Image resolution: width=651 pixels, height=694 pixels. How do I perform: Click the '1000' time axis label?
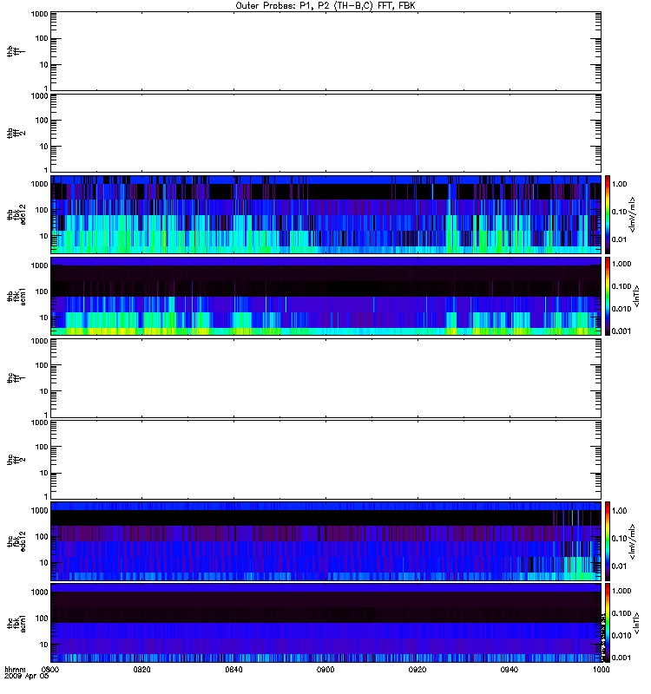click(x=602, y=669)
